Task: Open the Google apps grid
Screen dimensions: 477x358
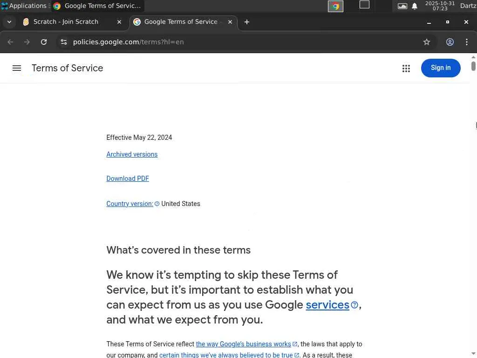Action: [406, 68]
